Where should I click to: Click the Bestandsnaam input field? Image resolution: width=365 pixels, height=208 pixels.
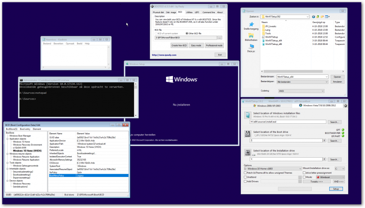(301, 77)
